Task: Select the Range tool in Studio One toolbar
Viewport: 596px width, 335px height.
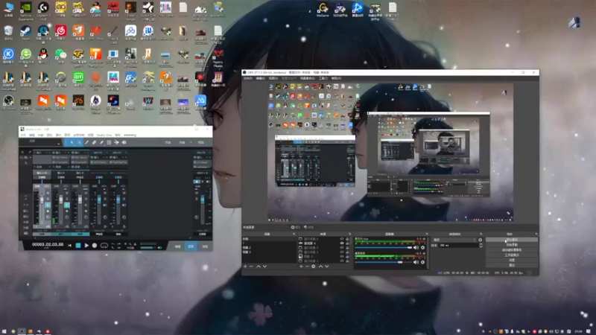Action: [80, 142]
